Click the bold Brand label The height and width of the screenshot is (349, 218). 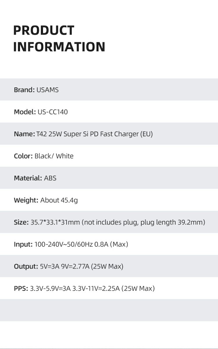pyautogui.click(x=24, y=90)
